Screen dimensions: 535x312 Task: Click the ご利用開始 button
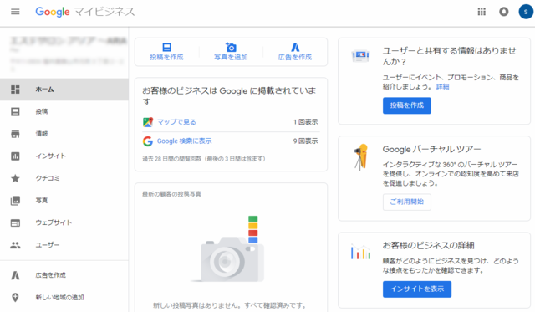click(407, 202)
